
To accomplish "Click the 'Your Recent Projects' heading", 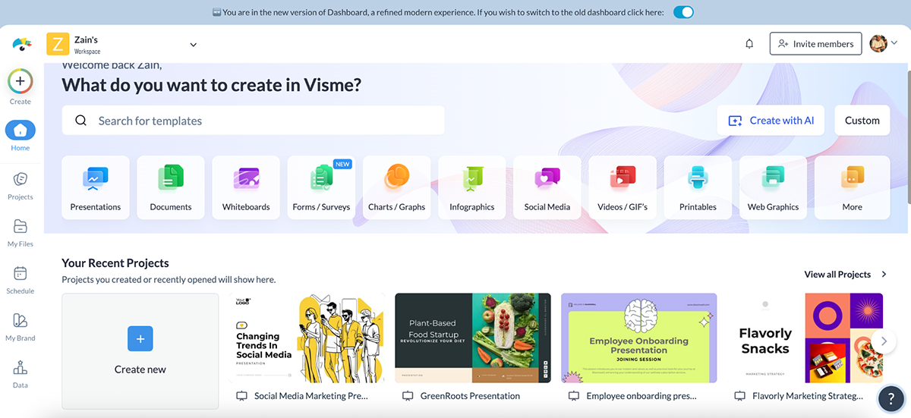I will coord(115,263).
